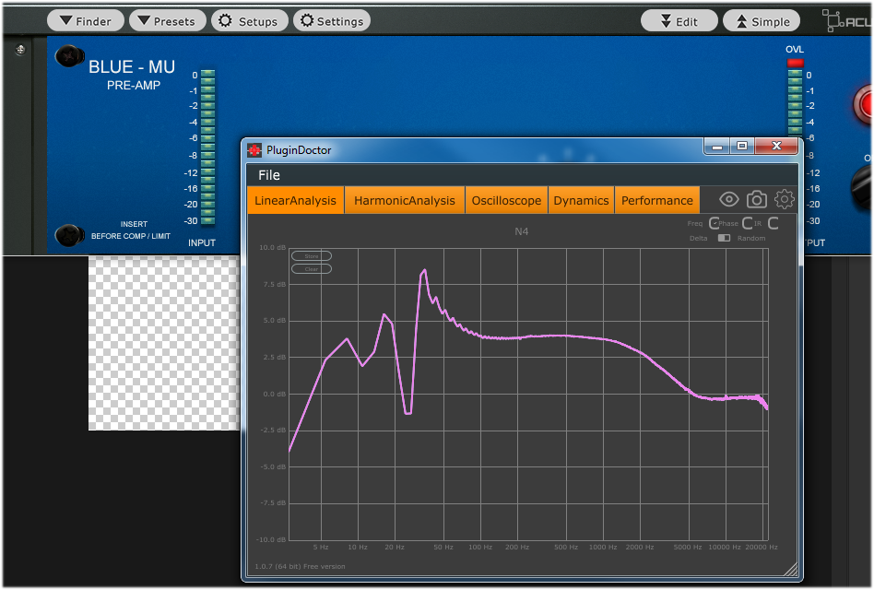
Task: Click the black knob at the right edge
Action: pos(862,188)
